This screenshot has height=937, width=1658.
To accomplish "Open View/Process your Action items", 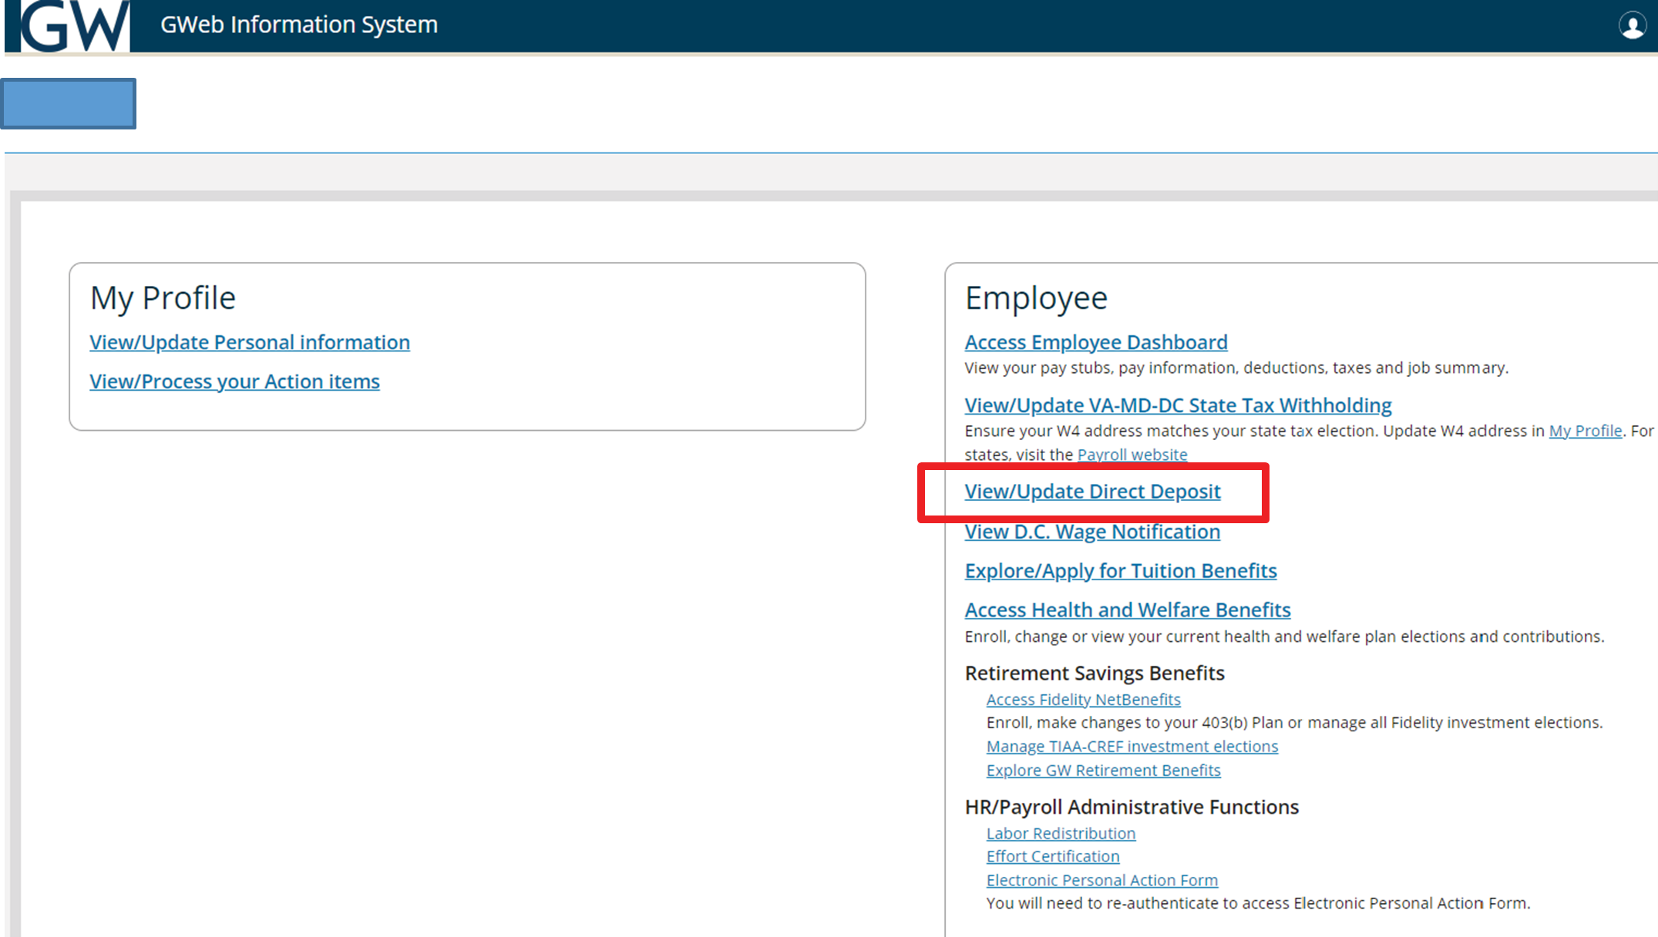I will 234,381.
